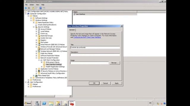Expand the Health Registration Settings node

coord(42,67)
